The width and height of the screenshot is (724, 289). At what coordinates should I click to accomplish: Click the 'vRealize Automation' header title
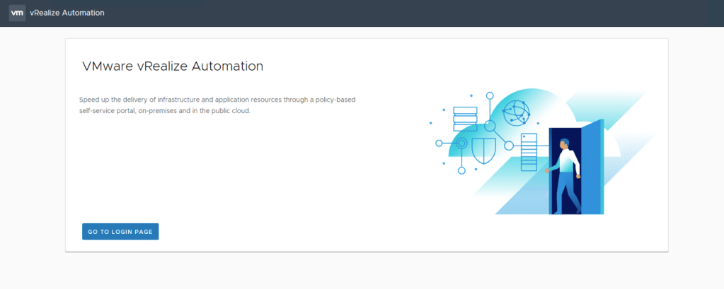point(68,13)
